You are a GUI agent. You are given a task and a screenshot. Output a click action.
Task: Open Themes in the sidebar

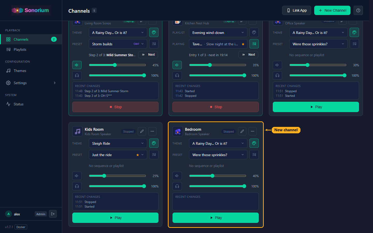31,71
